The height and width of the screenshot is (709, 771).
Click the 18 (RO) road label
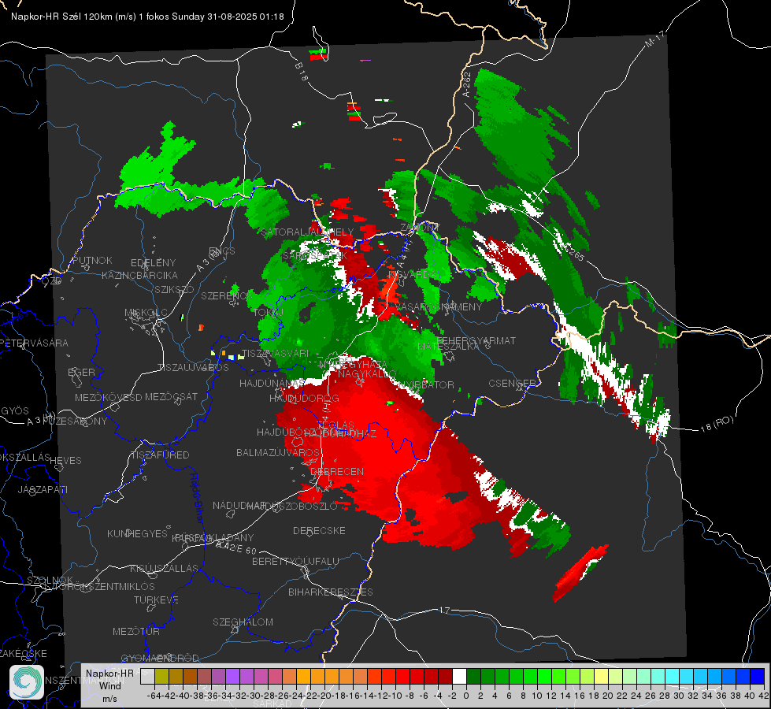coord(717,424)
